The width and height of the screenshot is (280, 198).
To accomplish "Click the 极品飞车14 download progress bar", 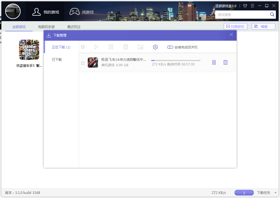I will tap(176, 61).
